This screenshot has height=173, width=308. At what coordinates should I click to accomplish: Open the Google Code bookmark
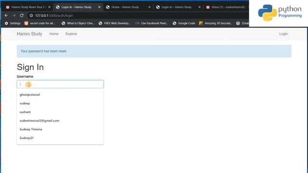tap(184, 23)
